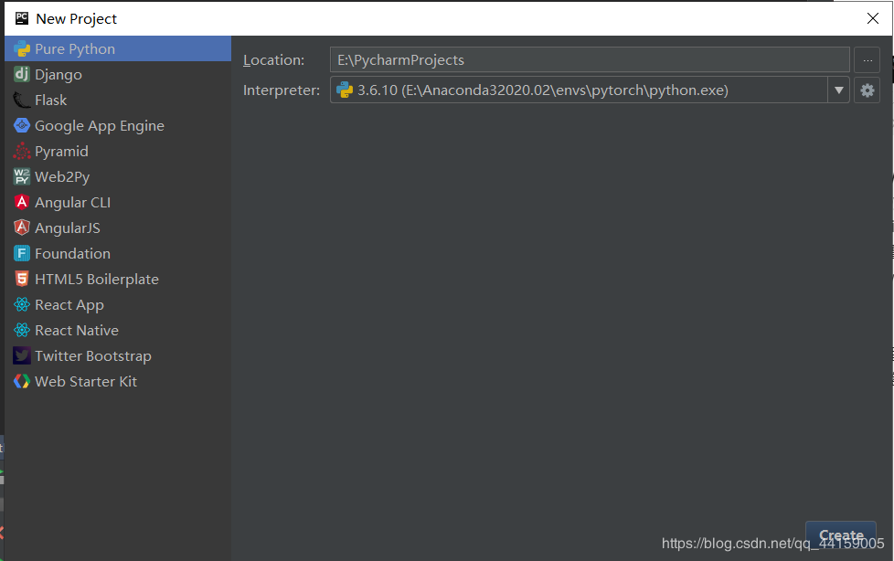
Task: Click the PyCharm logo in title bar
Action: (22, 18)
